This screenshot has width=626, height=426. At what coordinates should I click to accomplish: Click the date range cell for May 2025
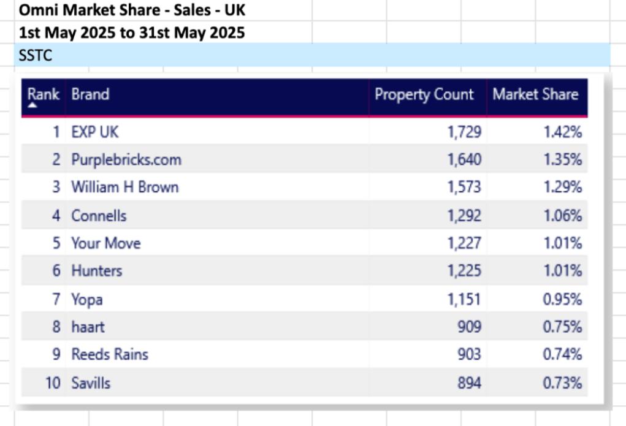131,32
